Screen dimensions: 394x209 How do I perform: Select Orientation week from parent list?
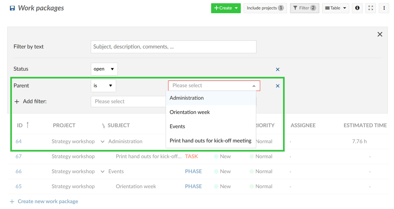pos(190,112)
